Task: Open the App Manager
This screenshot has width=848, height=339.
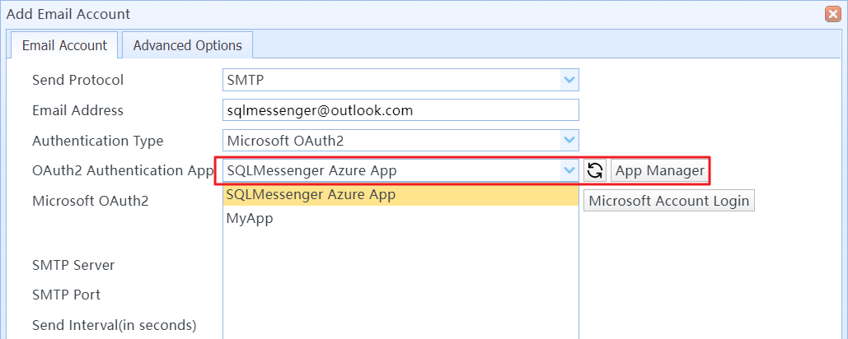Action: click(x=659, y=170)
